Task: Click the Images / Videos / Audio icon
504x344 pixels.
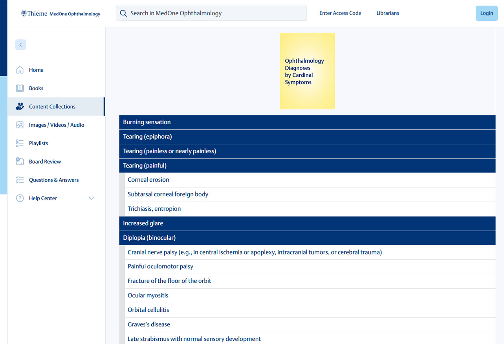Action: [x=20, y=125]
